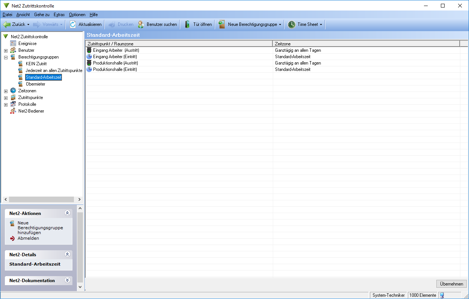
Task: Click the Neue Berechtigungsgruppe toolbar icon
Action: [222, 24]
